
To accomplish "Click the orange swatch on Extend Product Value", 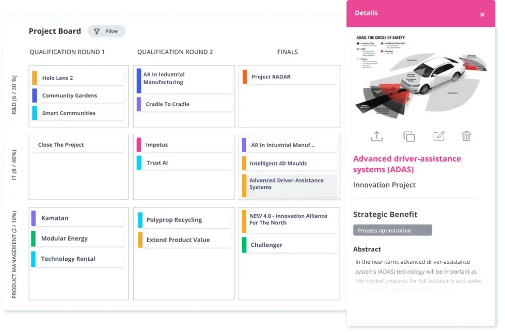I will pos(140,240).
